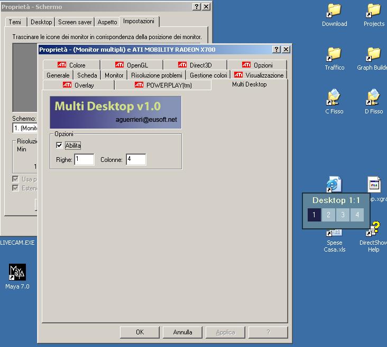The width and height of the screenshot is (387, 347).
Task: Select the LIVECAM.EXE desktop label
Action: (17, 243)
